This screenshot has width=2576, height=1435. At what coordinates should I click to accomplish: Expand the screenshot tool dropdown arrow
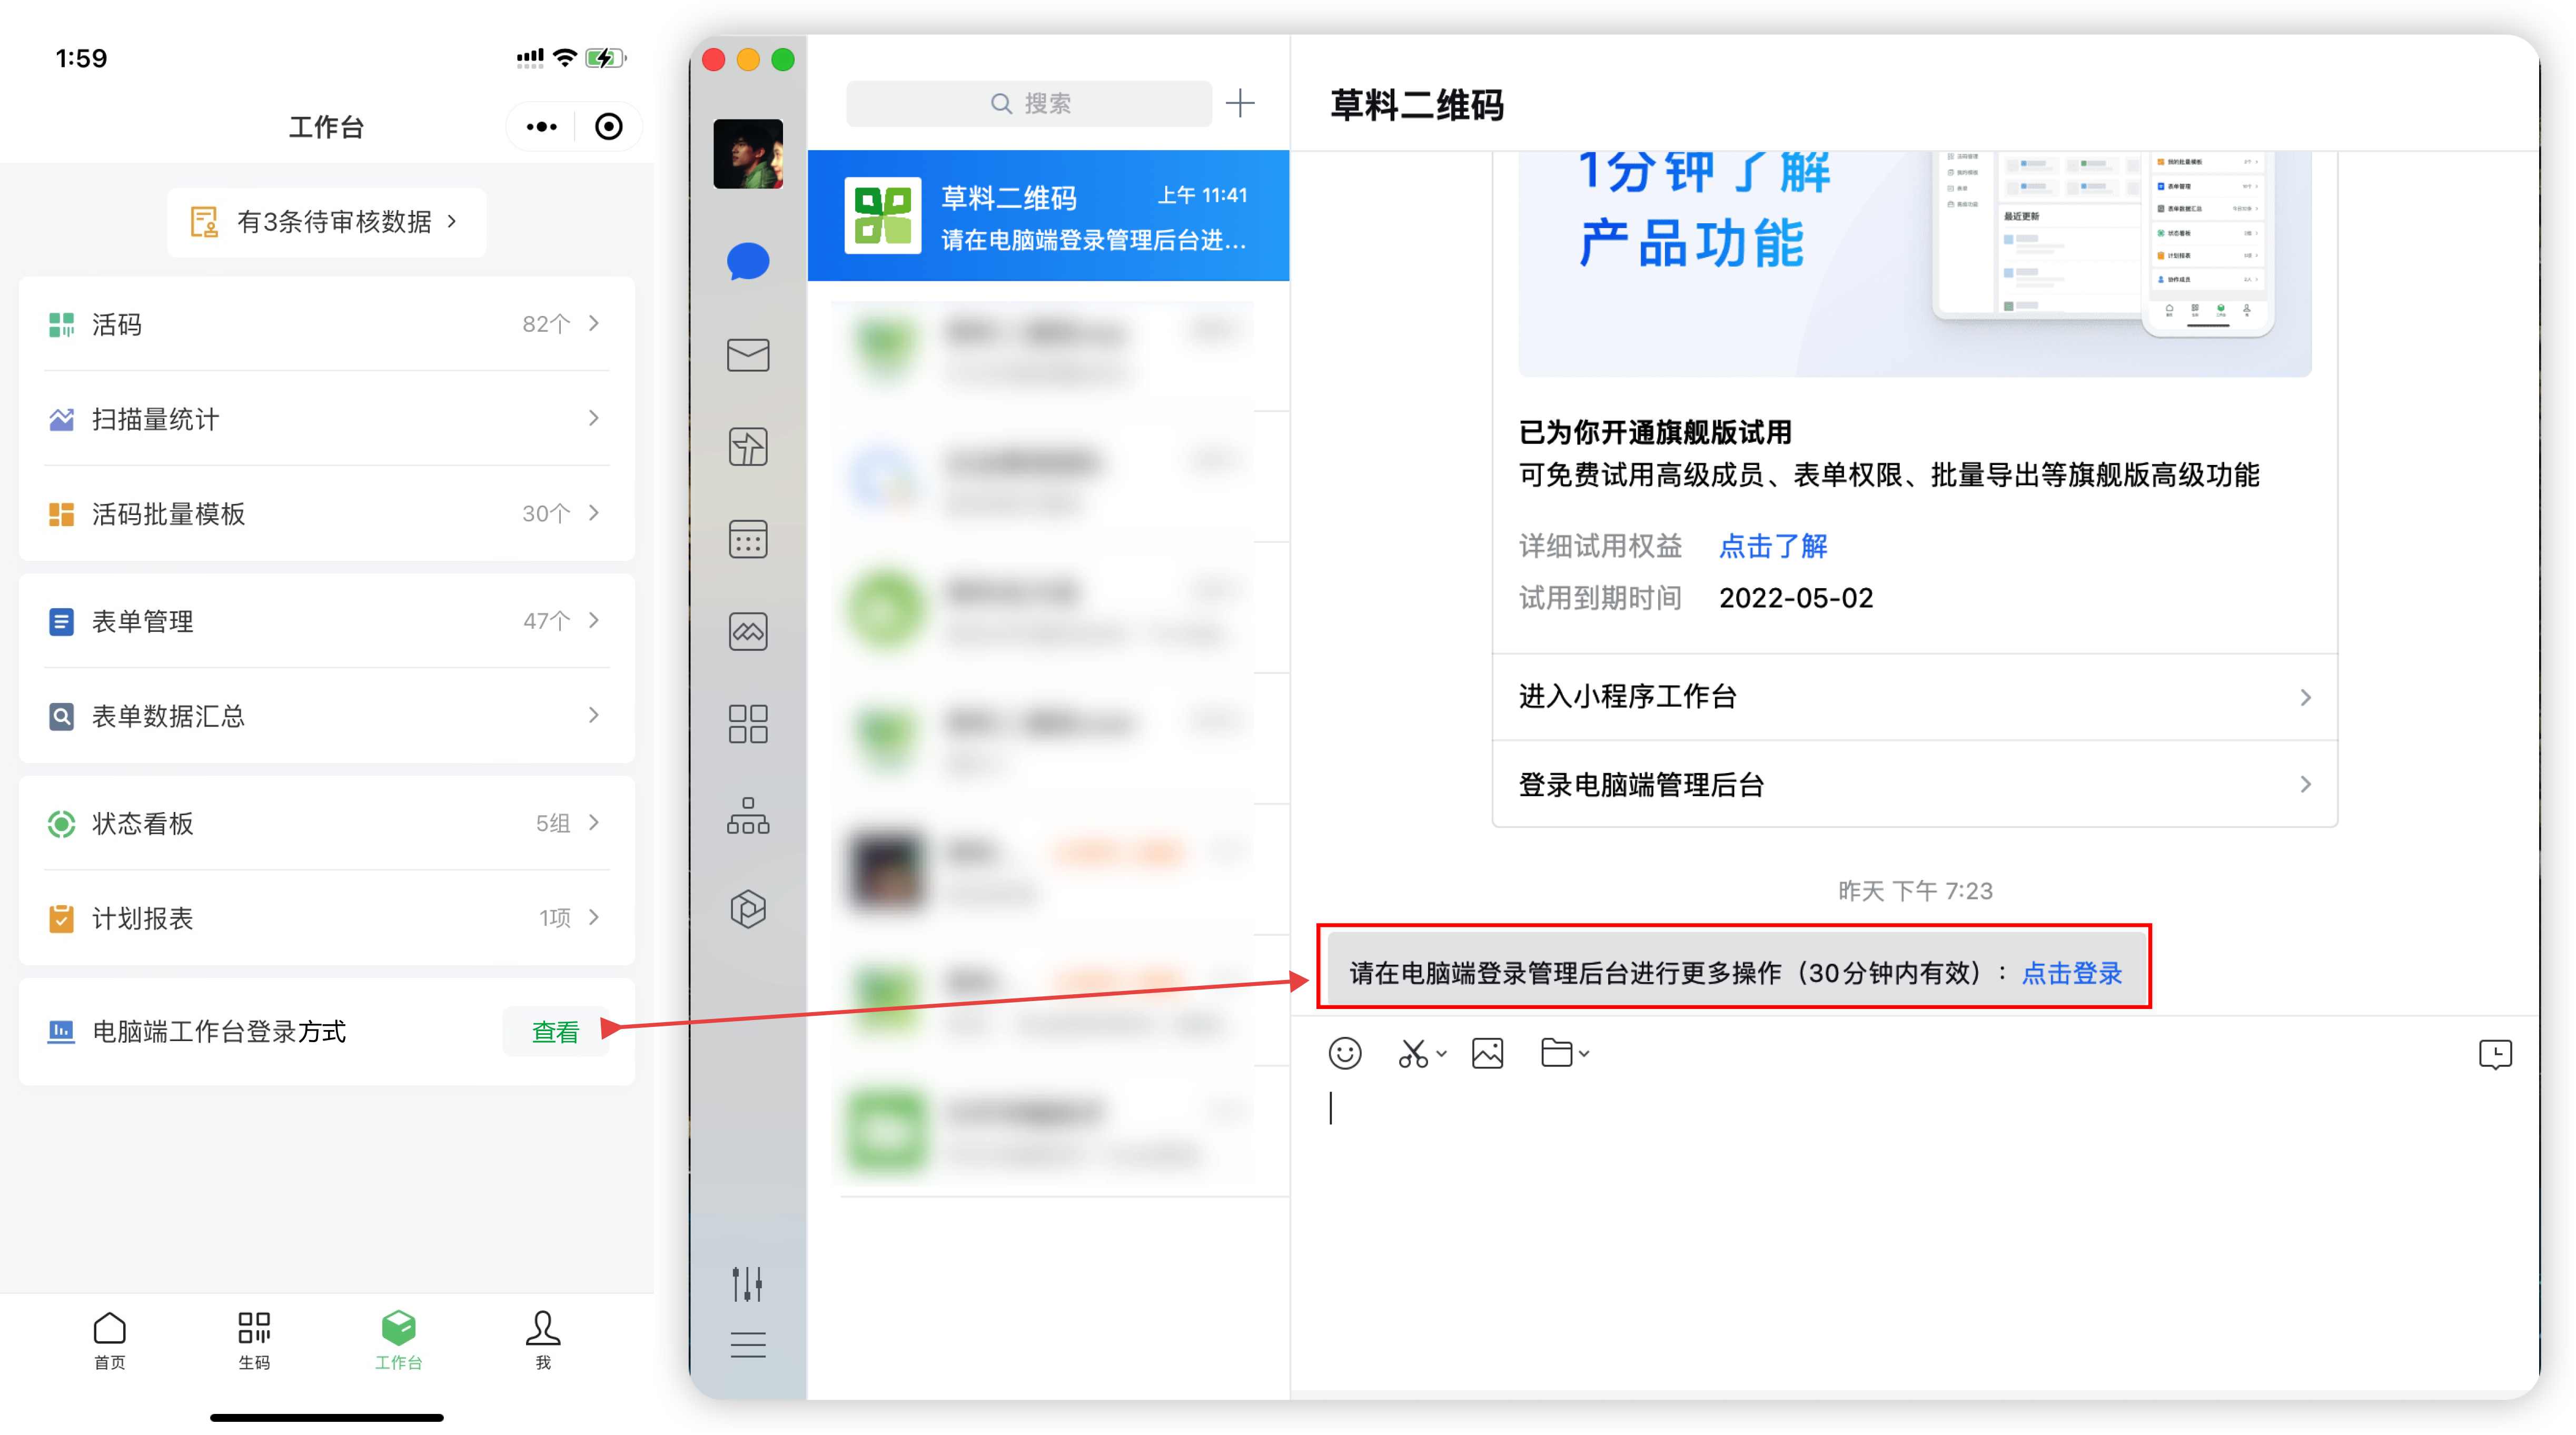coord(1442,1053)
